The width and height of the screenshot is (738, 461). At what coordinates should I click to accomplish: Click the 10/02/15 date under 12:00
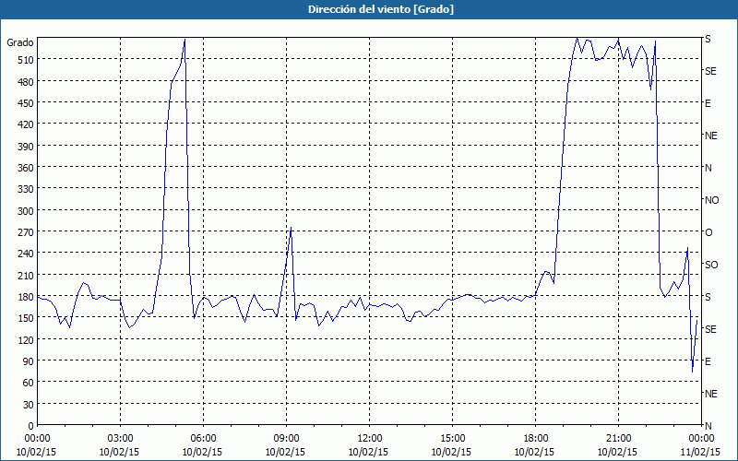pos(368,452)
